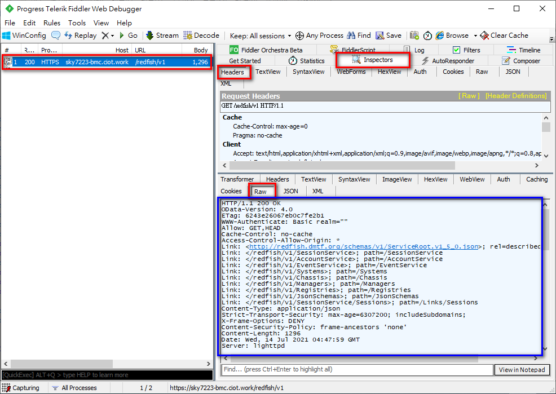Click Any Process target picker
This screenshot has height=394, width=556.
point(319,36)
